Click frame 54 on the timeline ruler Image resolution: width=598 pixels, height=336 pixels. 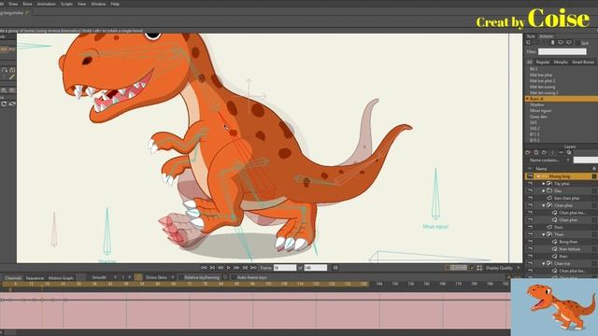(142, 284)
